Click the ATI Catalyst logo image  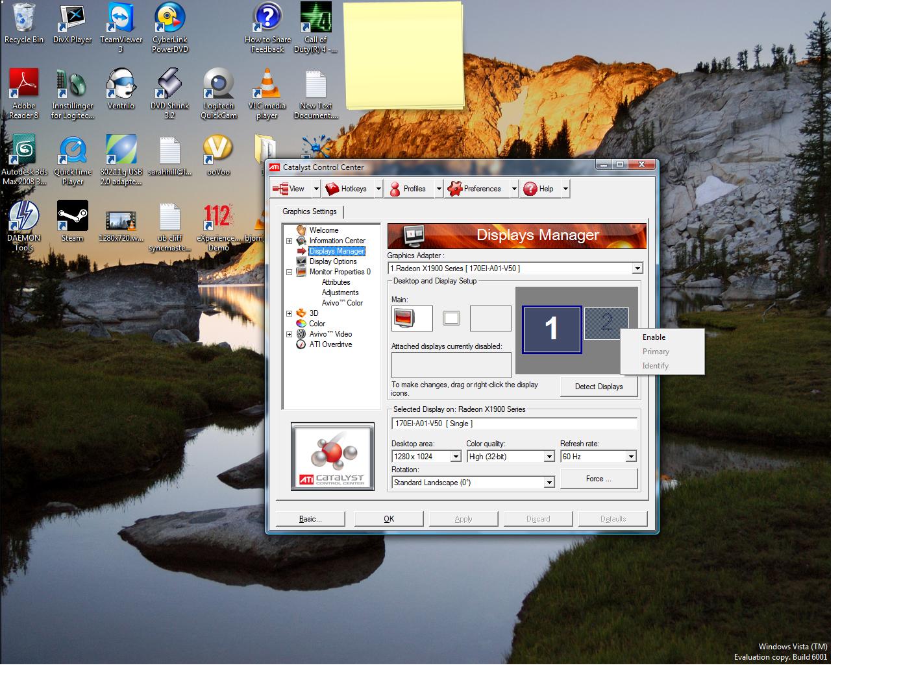point(332,457)
